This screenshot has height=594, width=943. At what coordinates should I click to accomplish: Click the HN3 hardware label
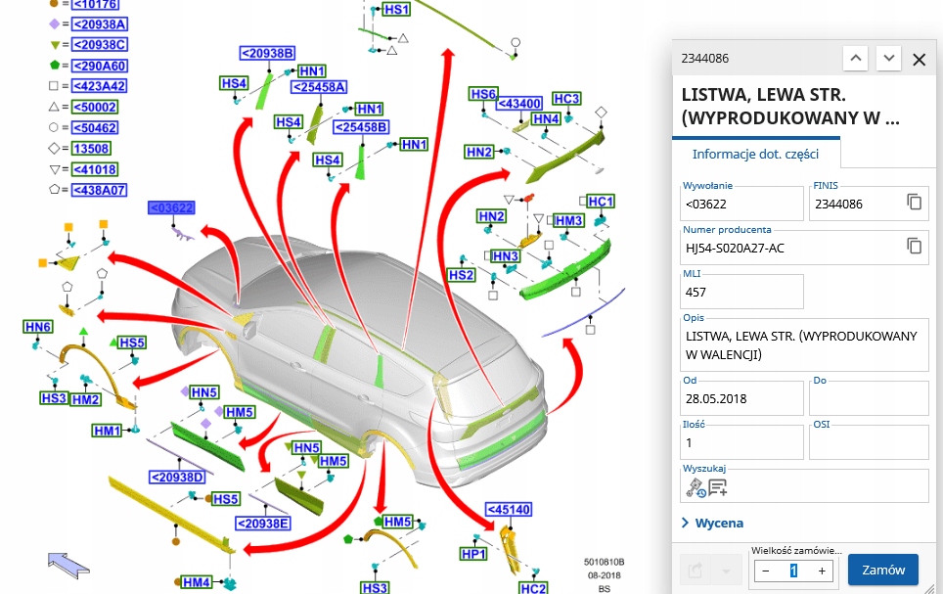(x=505, y=256)
